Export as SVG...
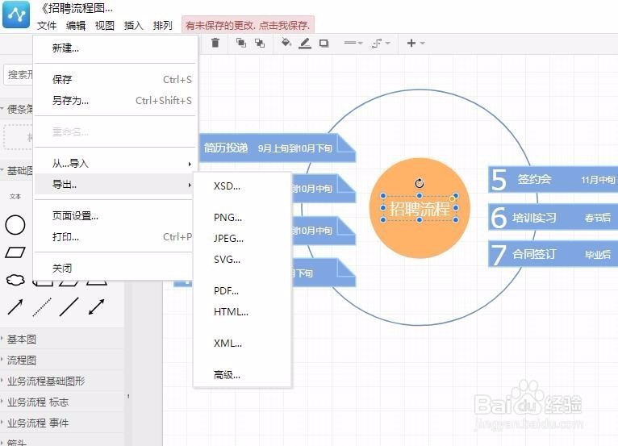 [242, 259]
